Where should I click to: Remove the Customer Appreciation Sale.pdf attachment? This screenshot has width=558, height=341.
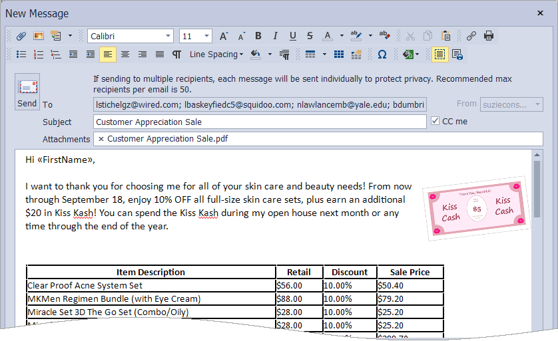coord(101,139)
